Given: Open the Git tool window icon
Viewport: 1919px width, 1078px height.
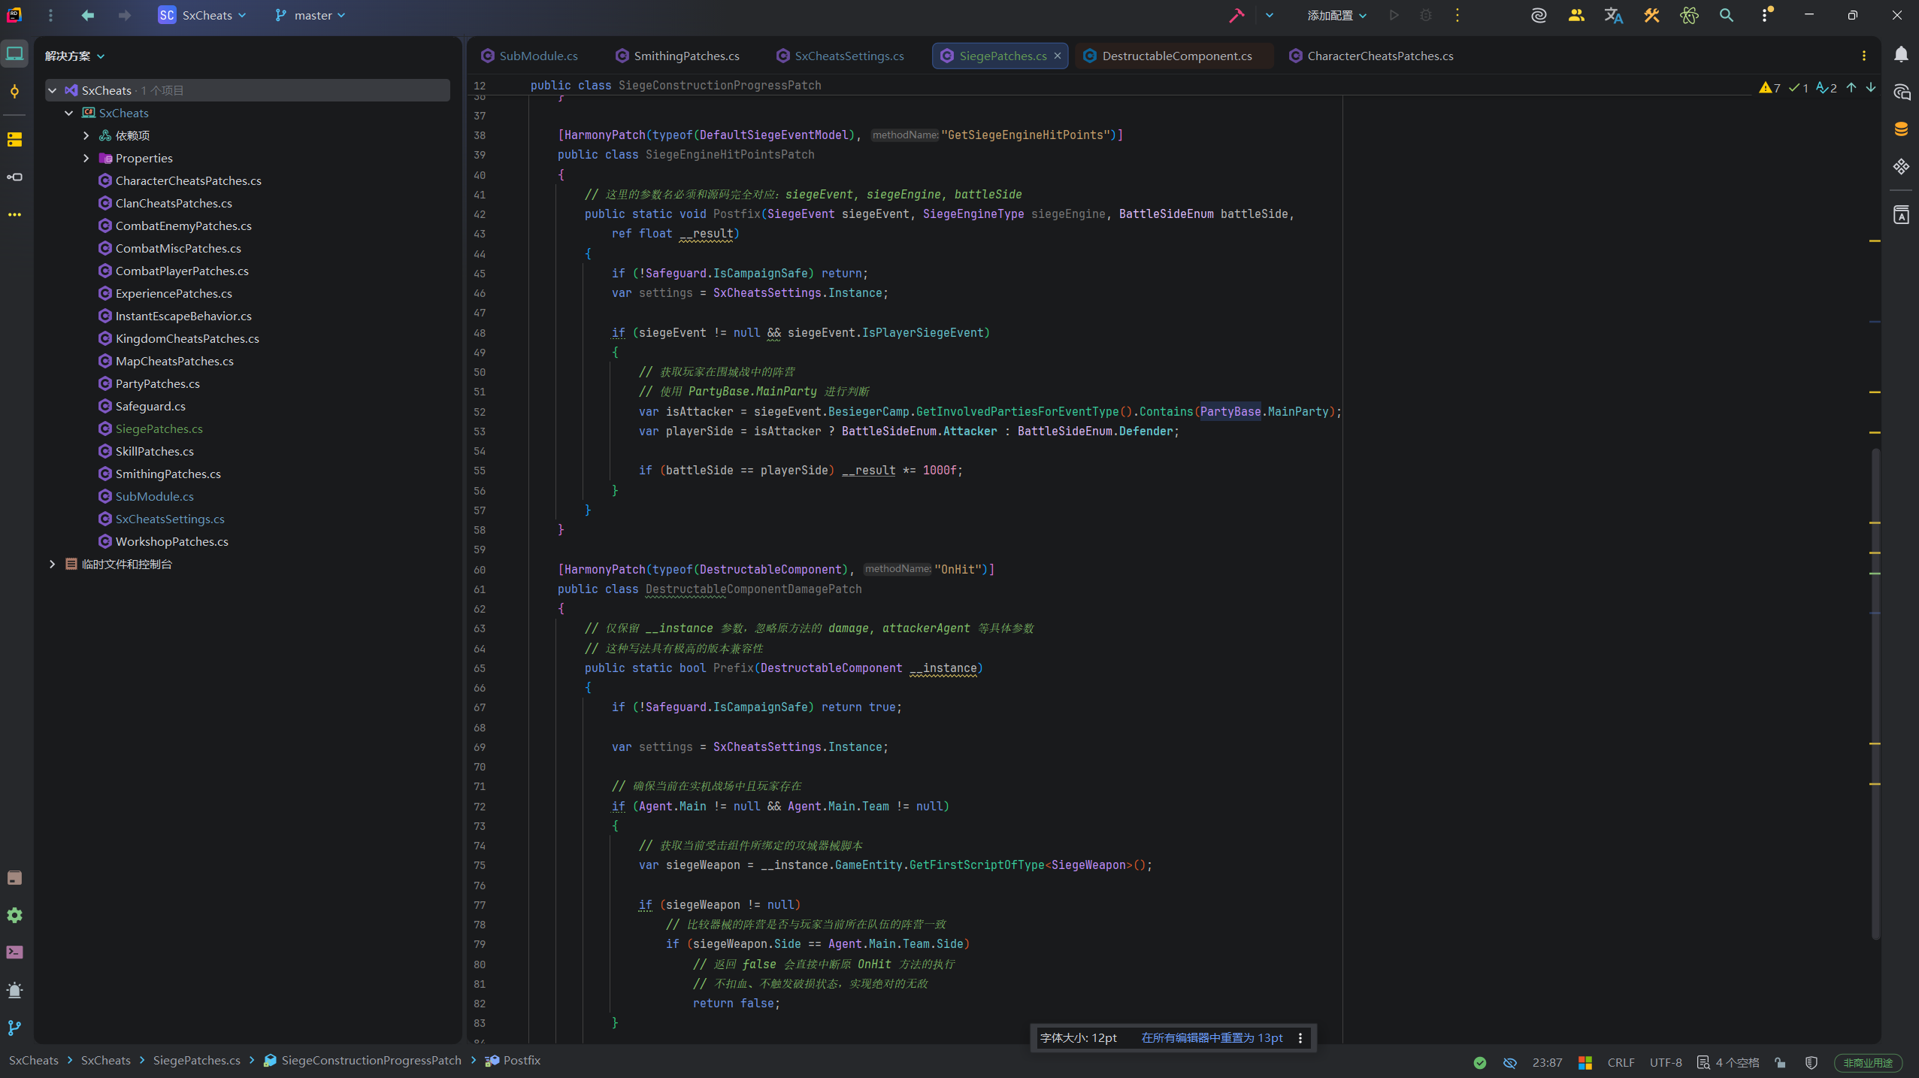Looking at the screenshot, I should point(14,1028).
